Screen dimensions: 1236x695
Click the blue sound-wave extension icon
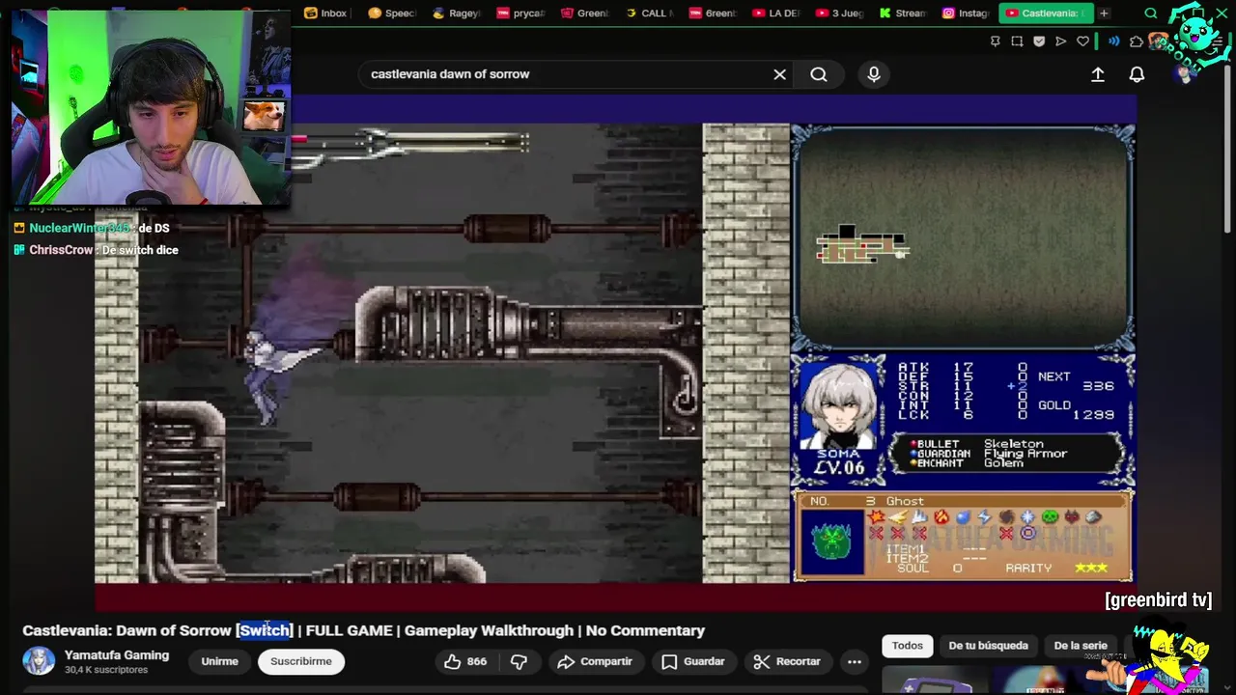pos(1113,42)
